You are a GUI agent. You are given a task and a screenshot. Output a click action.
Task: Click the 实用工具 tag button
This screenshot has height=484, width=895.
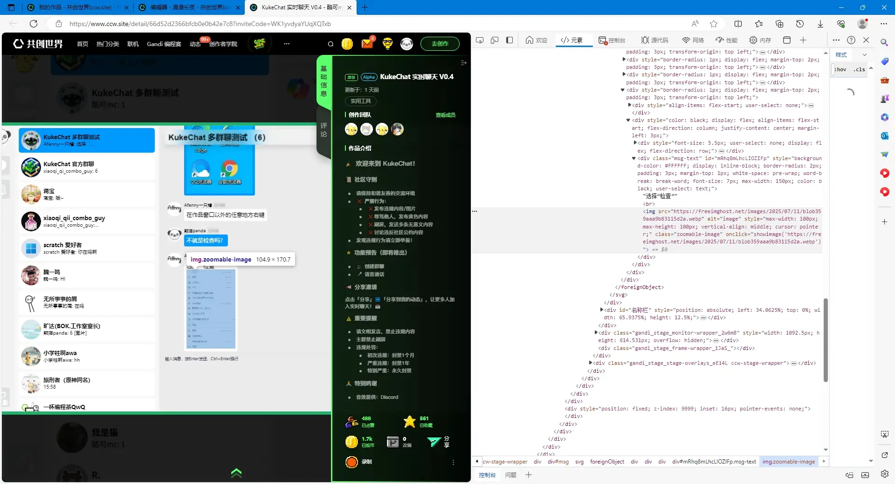360,101
